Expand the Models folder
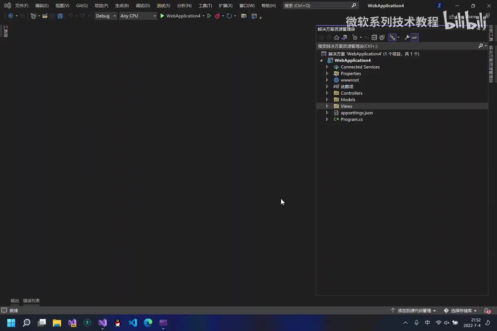The width and height of the screenshot is (497, 331). point(327,99)
